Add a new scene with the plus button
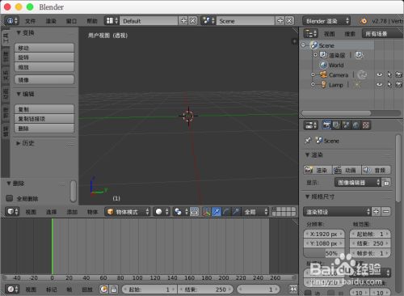Viewport: 404px width, 296px height. (280, 21)
